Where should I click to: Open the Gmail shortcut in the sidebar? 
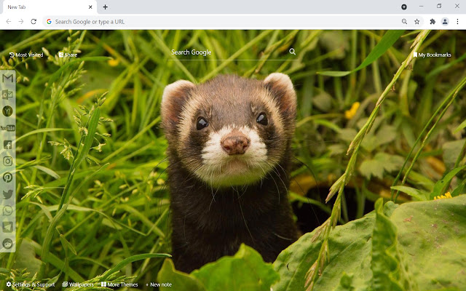coord(8,78)
